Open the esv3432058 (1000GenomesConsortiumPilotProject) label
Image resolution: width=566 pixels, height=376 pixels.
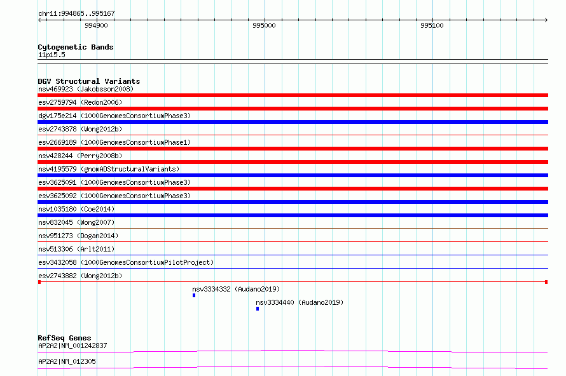coord(126,262)
